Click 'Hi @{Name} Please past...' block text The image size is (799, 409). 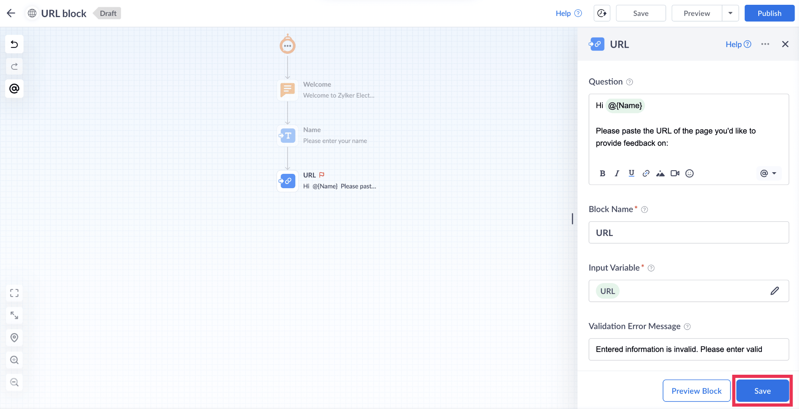339,186
